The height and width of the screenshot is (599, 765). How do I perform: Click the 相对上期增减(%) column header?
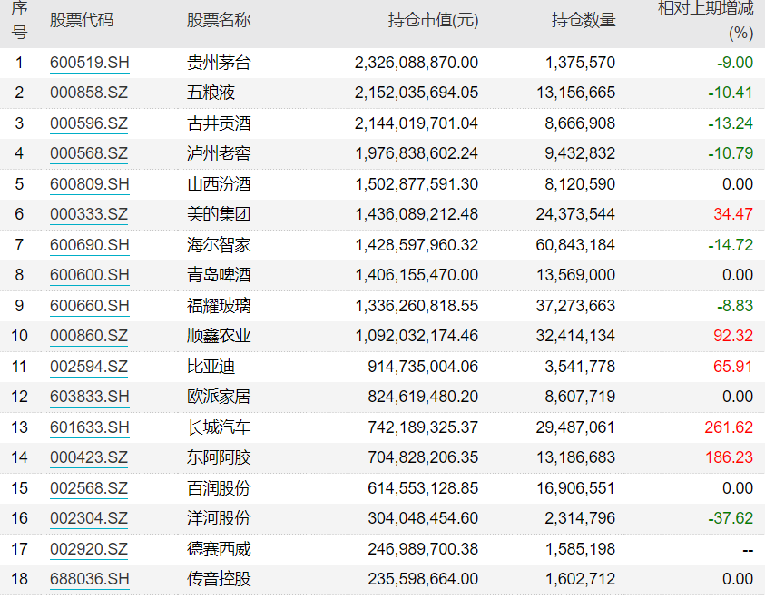(x=706, y=21)
